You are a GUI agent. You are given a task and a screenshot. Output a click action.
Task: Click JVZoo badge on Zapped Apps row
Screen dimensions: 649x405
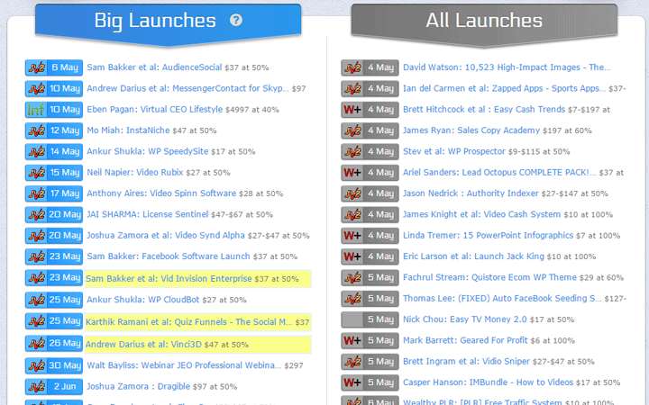pos(352,89)
